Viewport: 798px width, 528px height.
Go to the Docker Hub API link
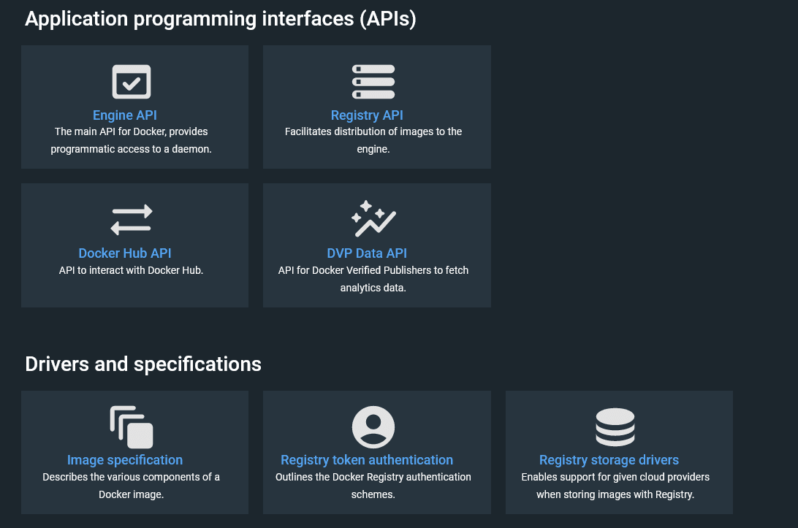[125, 253]
